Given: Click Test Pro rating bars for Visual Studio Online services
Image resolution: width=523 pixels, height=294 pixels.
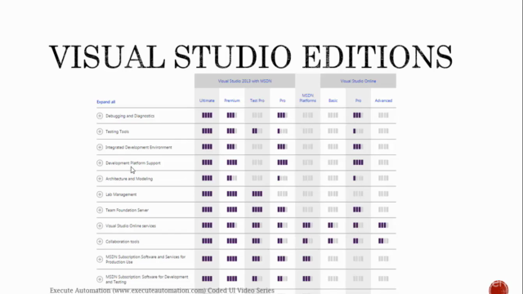Looking at the screenshot, I should (x=257, y=225).
